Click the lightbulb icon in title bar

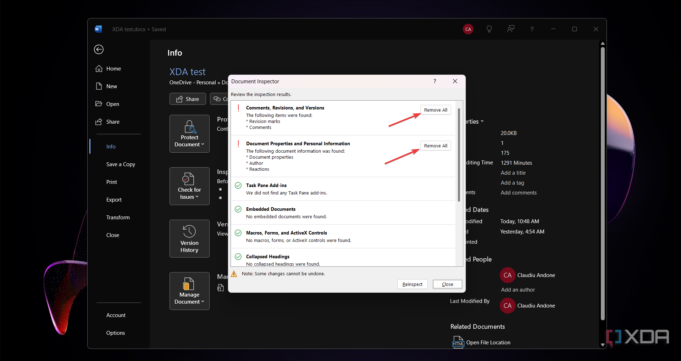point(489,29)
